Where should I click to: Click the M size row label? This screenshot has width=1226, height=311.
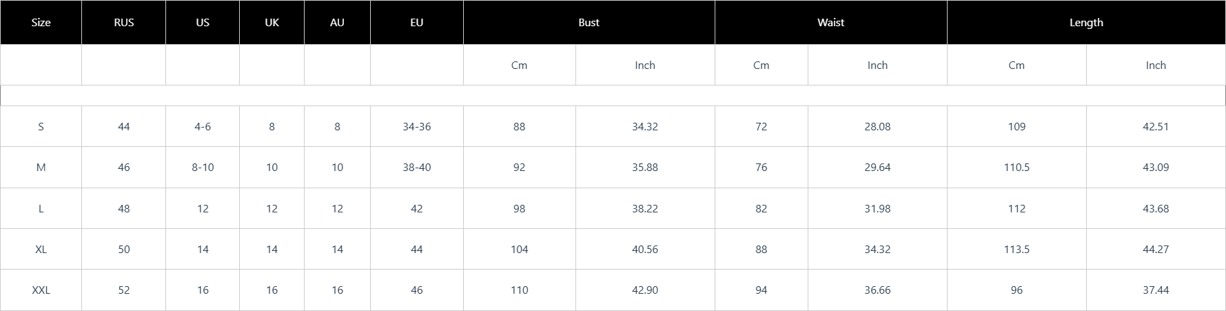[41, 168]
